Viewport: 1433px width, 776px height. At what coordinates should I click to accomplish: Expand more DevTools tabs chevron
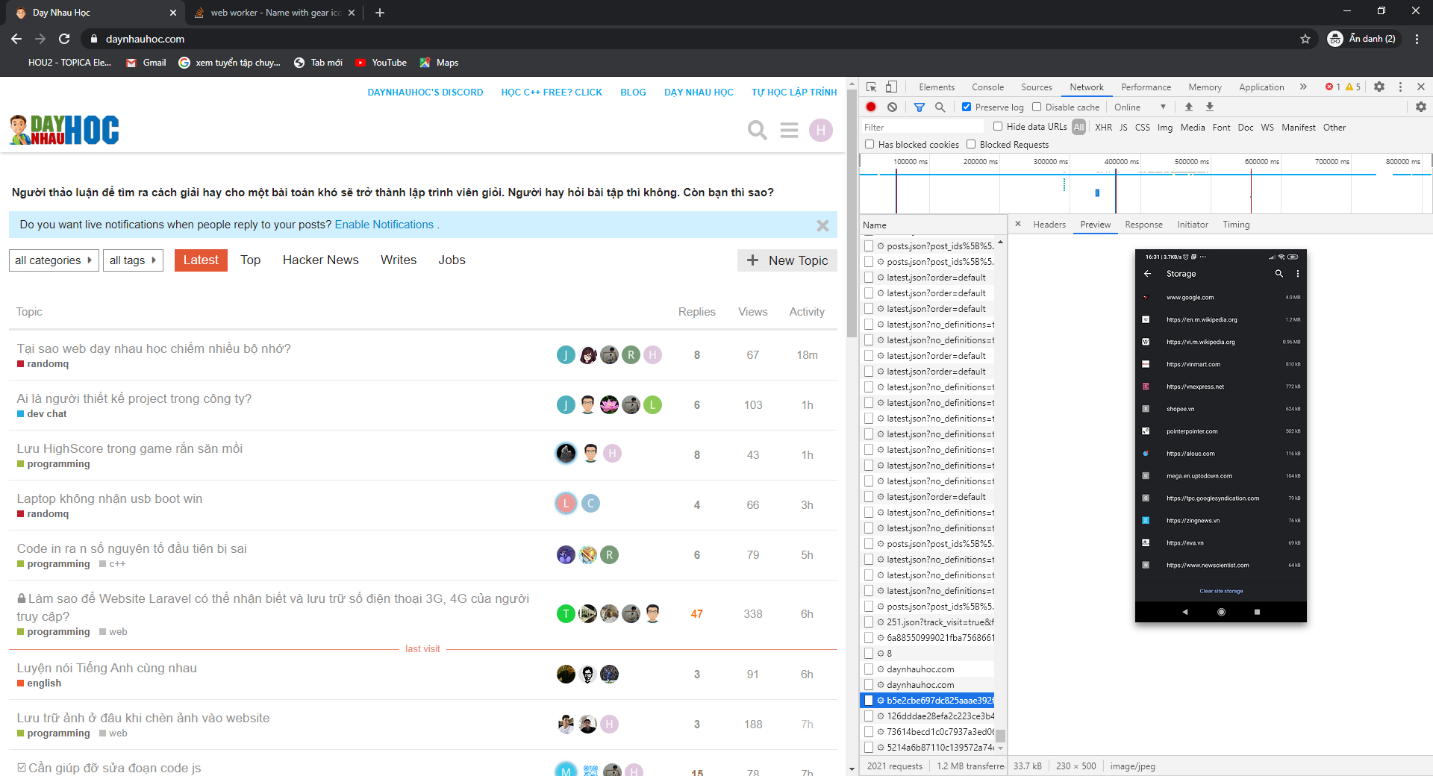pyautogui.click(x=1303, y=87)
